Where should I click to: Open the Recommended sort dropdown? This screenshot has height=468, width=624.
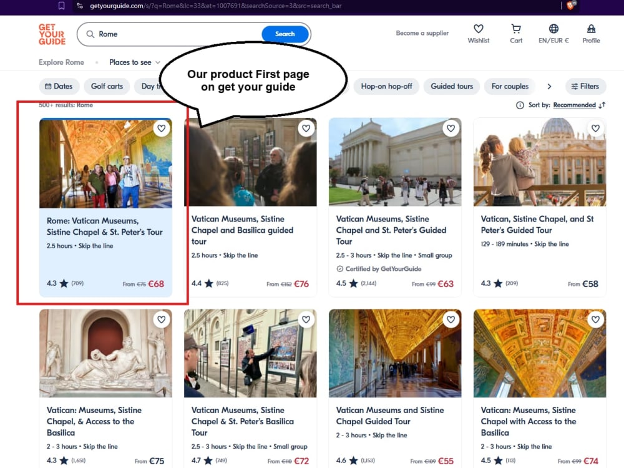coord(574,105)
